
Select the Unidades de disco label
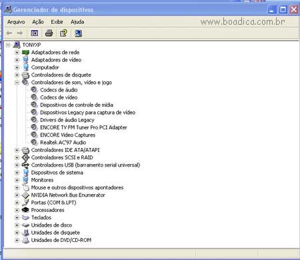click(51, 225)
